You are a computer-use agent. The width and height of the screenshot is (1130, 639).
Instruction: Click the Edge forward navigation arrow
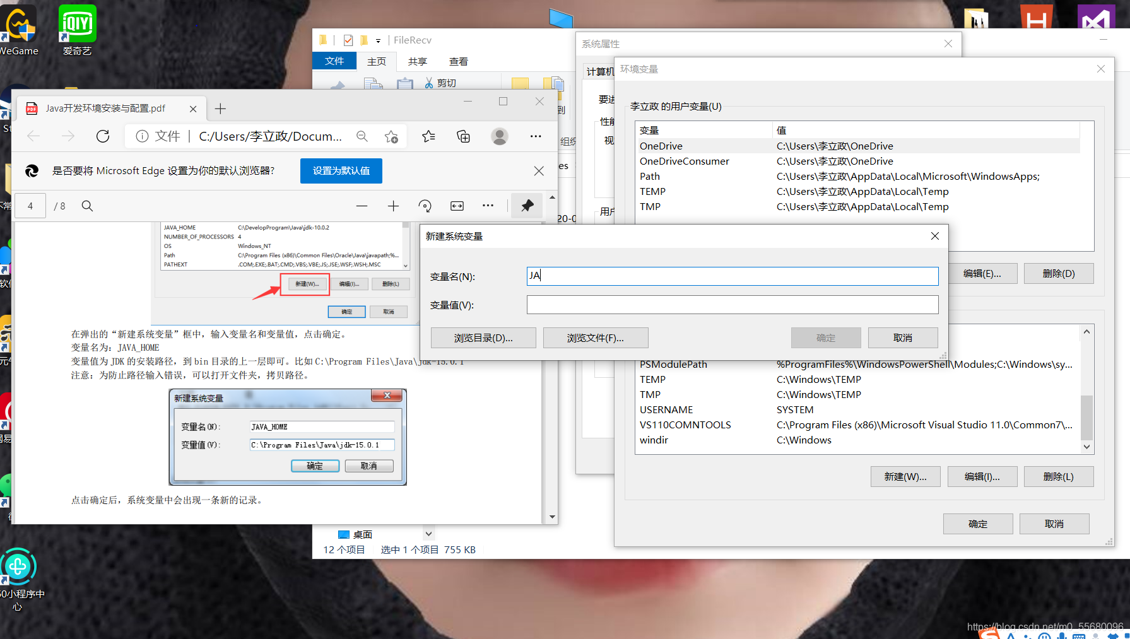click(68, 136)
